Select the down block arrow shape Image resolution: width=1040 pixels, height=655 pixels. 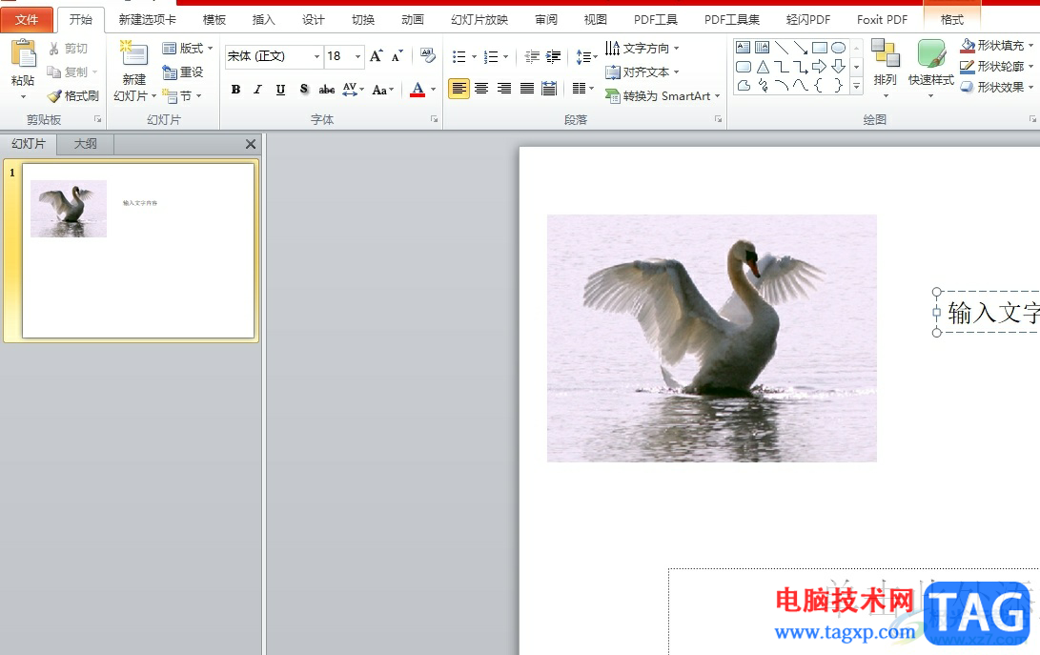[838, 67]
